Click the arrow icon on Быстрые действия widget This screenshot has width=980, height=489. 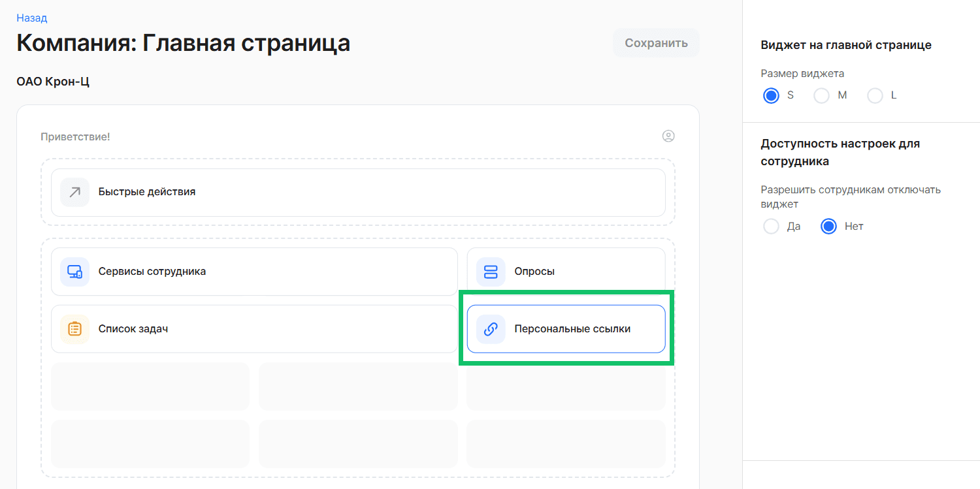[74, 192]
